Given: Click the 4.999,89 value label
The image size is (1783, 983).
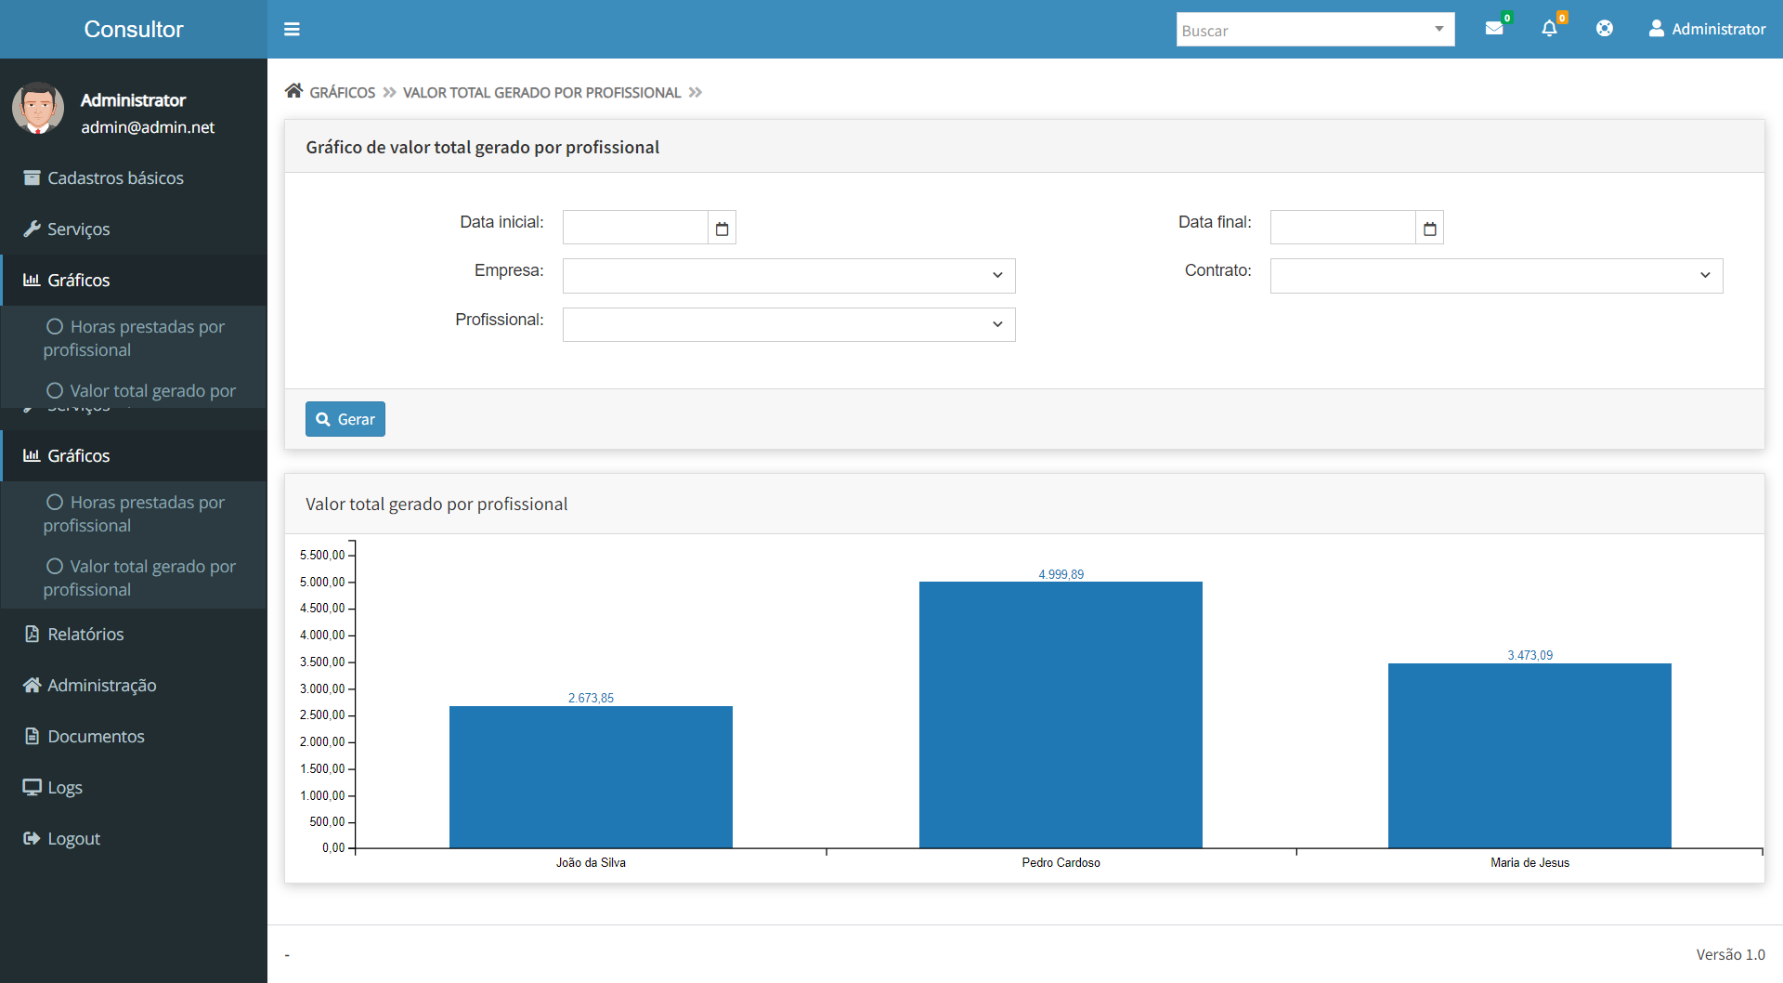Looking at the screenshot, I should (x=1061, y=574).
